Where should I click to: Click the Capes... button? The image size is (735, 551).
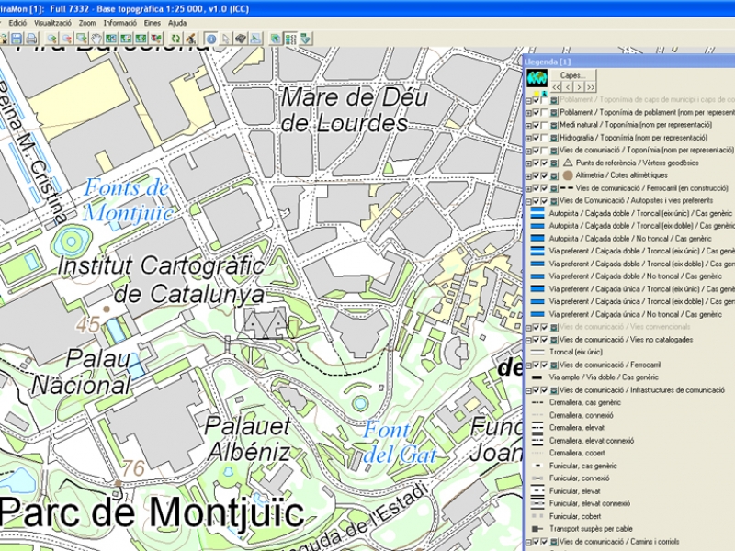pyautogui.click(x=573, y=75)
